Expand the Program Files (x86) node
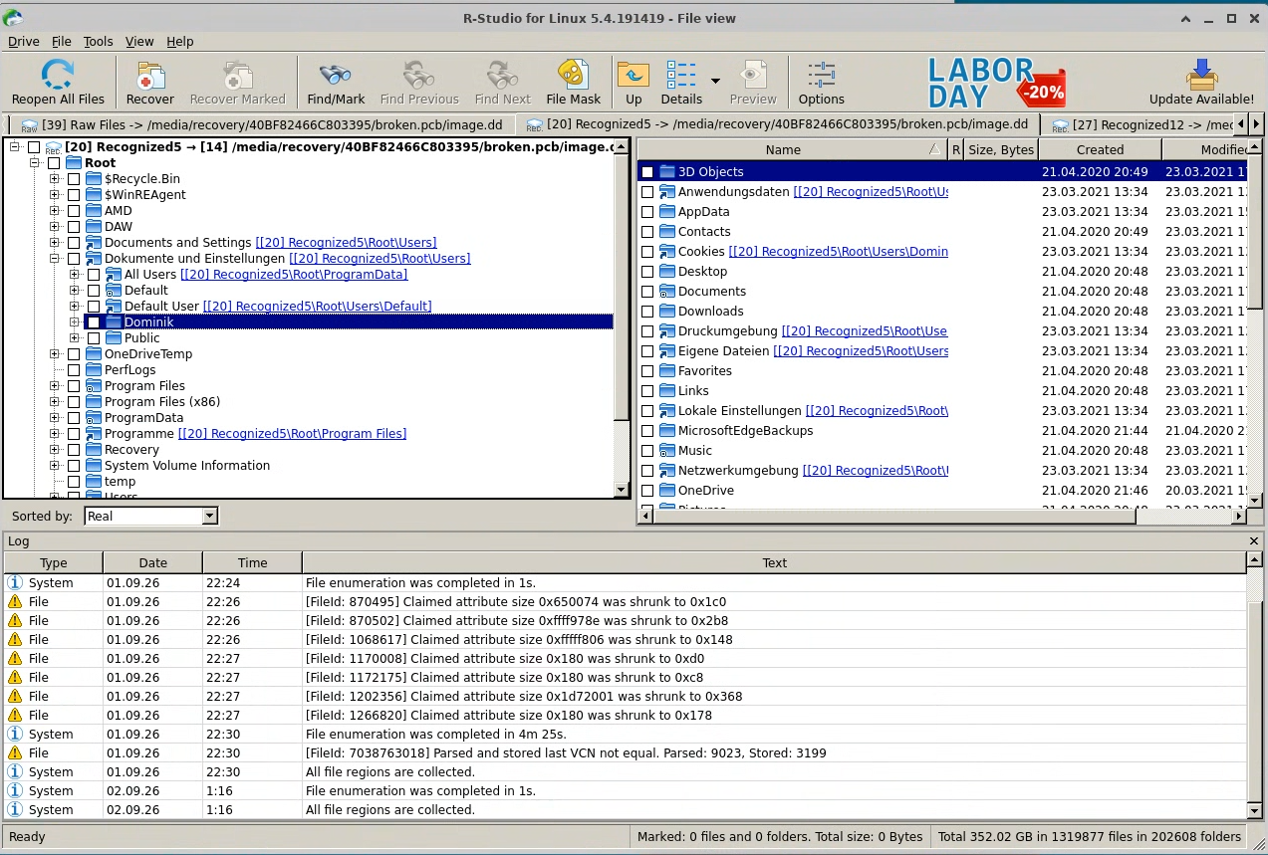1268x855 pixels. (x=55, y=402)
